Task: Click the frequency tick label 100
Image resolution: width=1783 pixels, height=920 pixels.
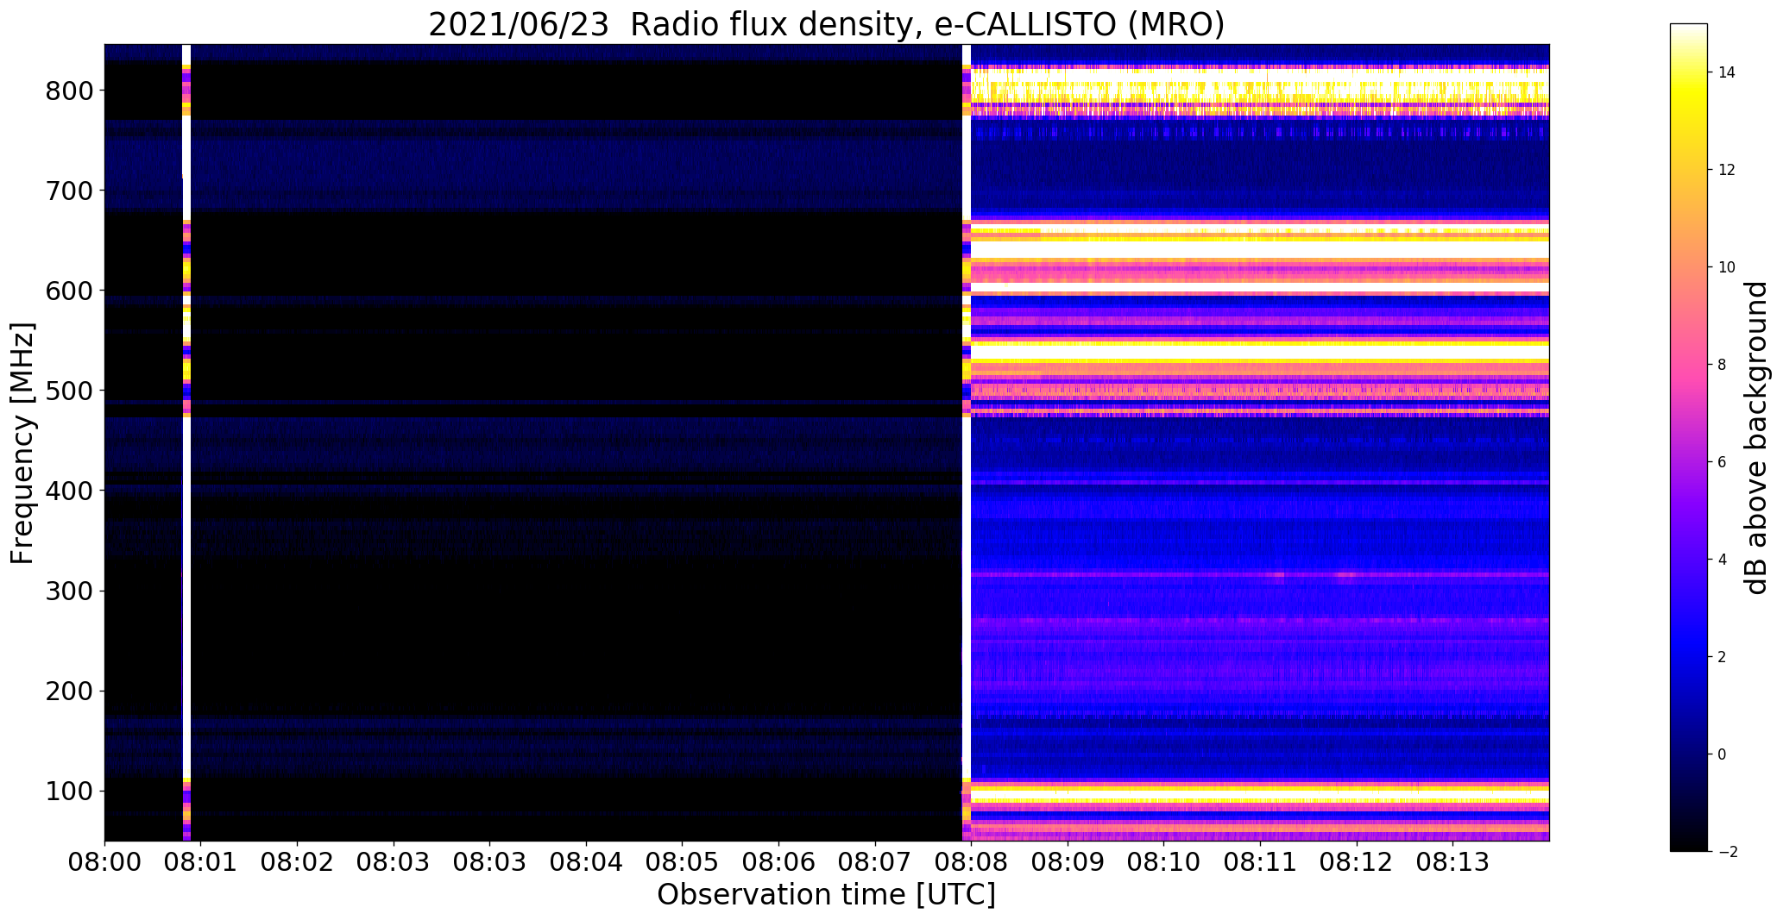Action: click(x=69, y=791)
